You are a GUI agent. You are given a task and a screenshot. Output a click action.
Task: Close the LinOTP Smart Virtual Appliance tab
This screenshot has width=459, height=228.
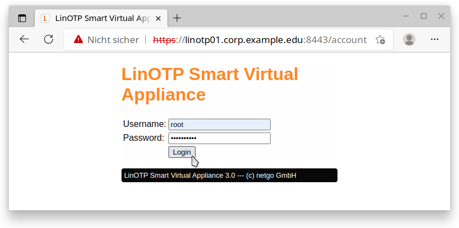coord(158,18)
